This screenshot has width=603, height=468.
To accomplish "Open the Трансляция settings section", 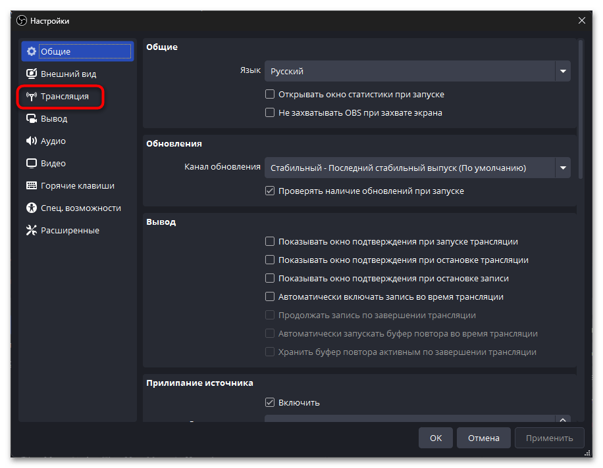I will (65, 97).
